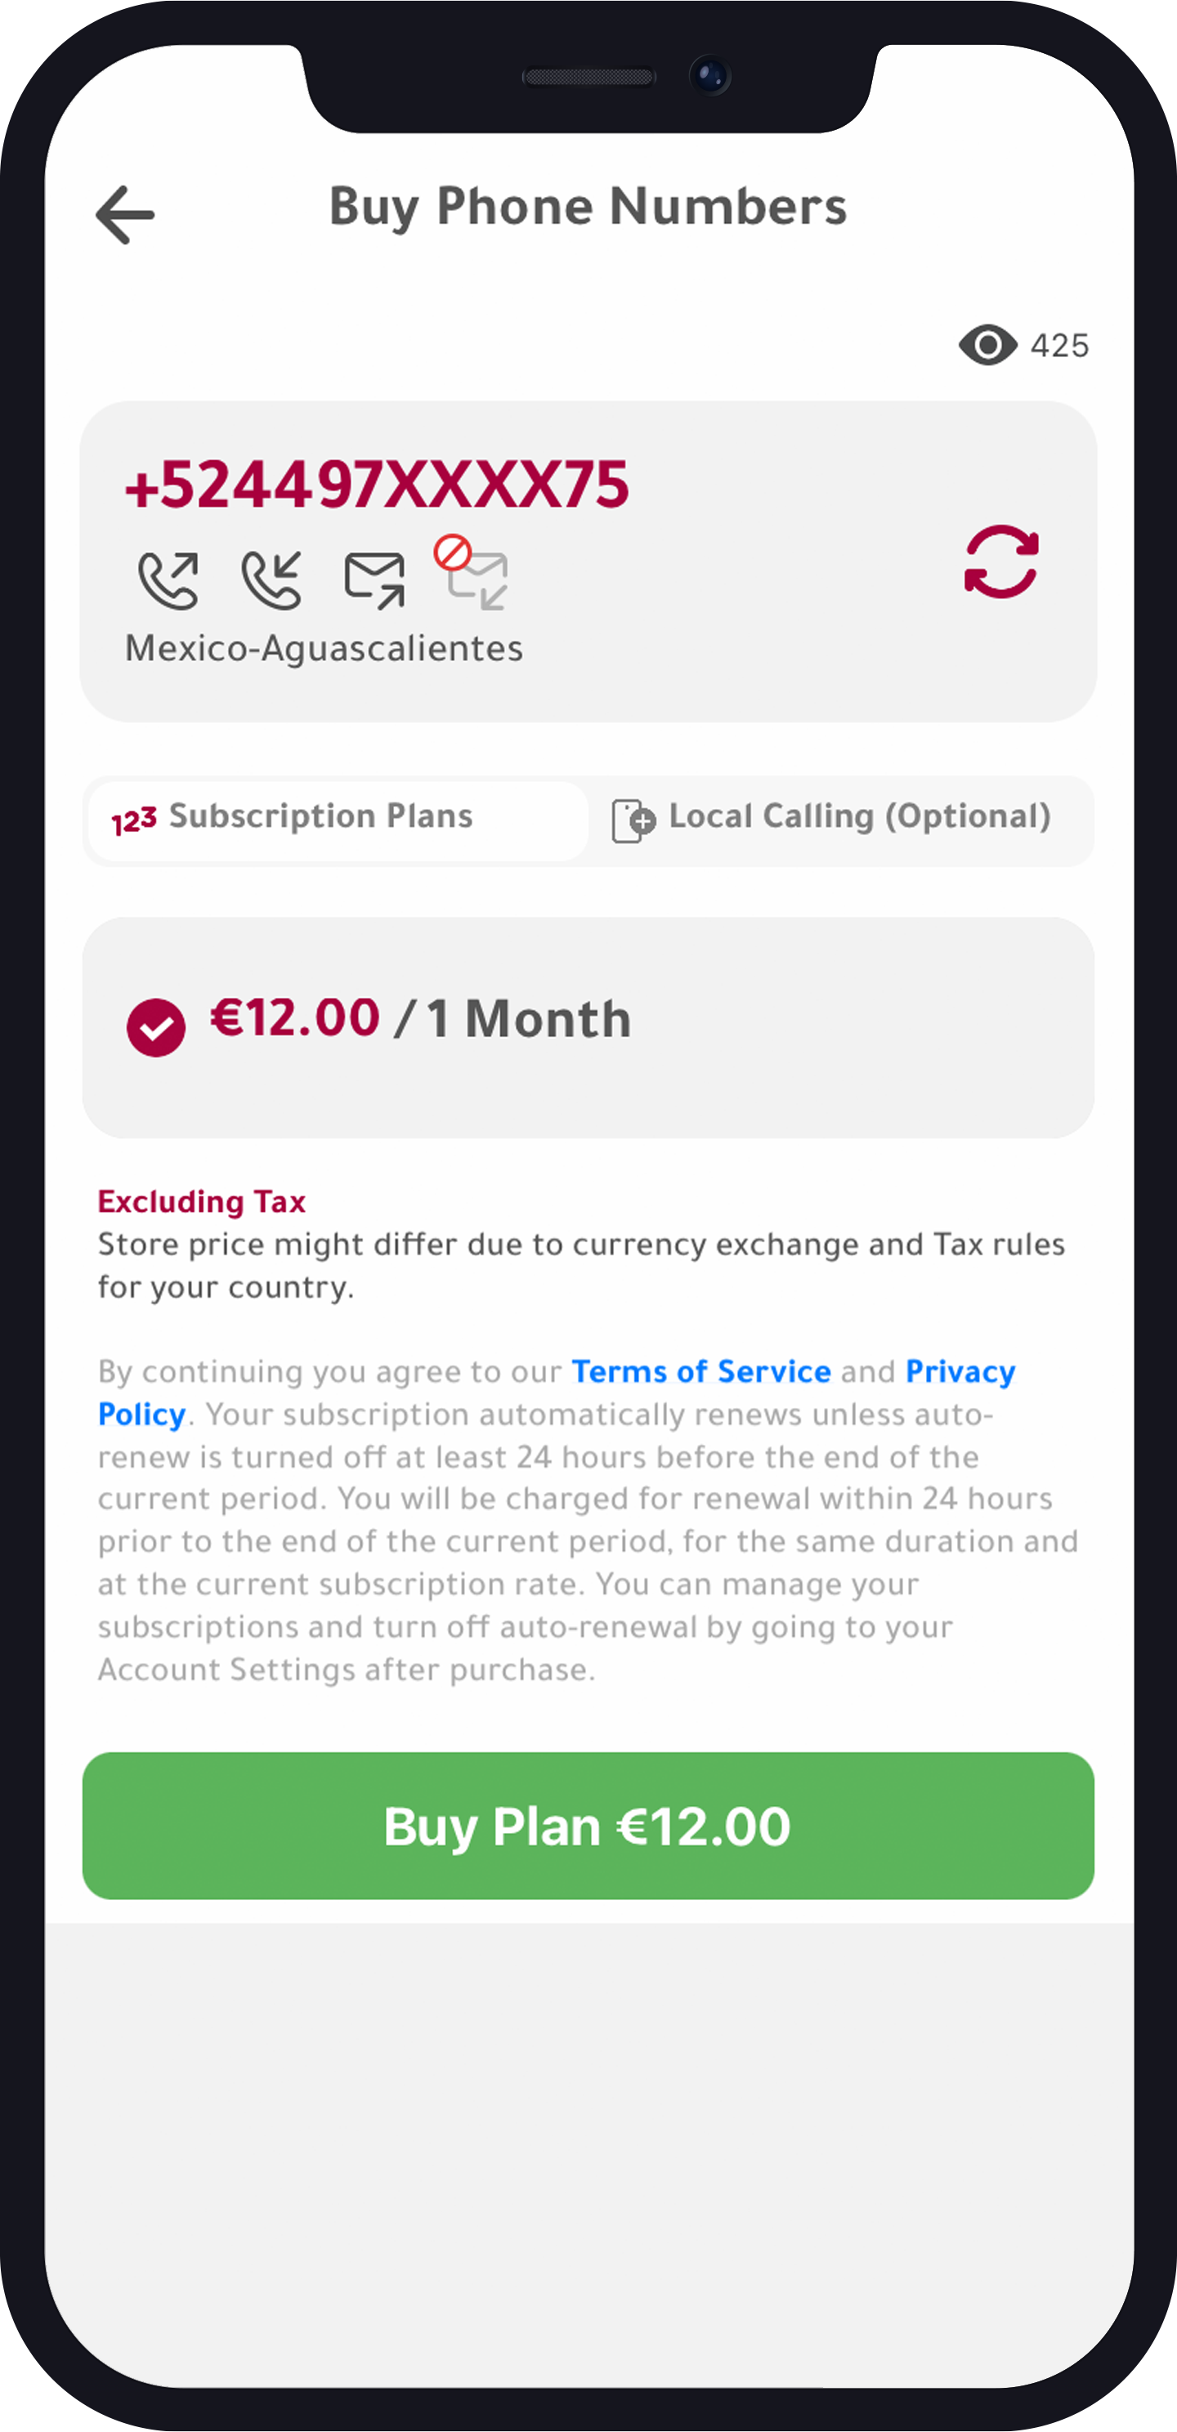1177x2432 pixels.
Task: Go back using the arrow icon
Action: pos(125,214)
